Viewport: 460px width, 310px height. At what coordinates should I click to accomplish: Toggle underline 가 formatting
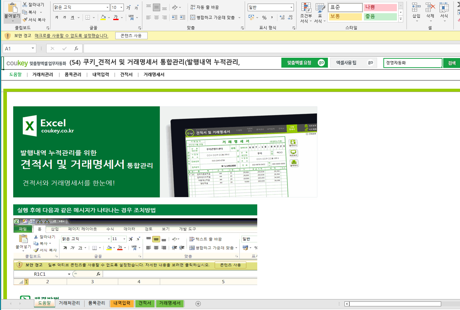(x=72, y=17)
